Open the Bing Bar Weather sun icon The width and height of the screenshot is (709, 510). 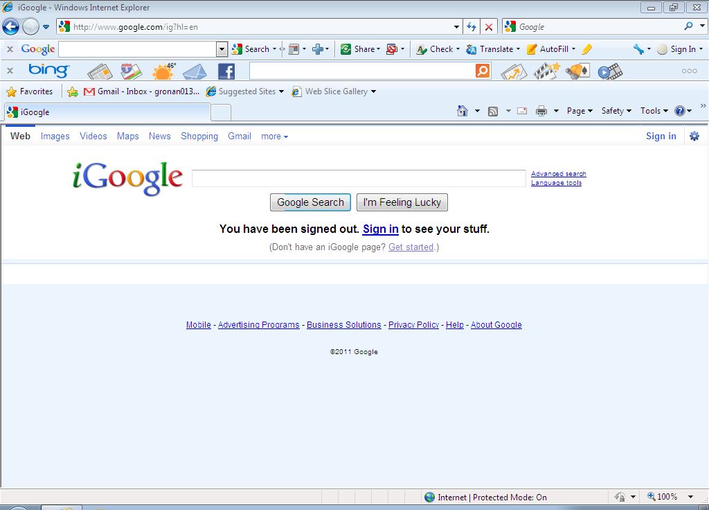click(163, 71)
